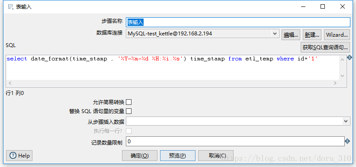The width and height of the screenshot is (356, 167).
Task: Click the 编辑... button
Action: click(x=291, y=35)
